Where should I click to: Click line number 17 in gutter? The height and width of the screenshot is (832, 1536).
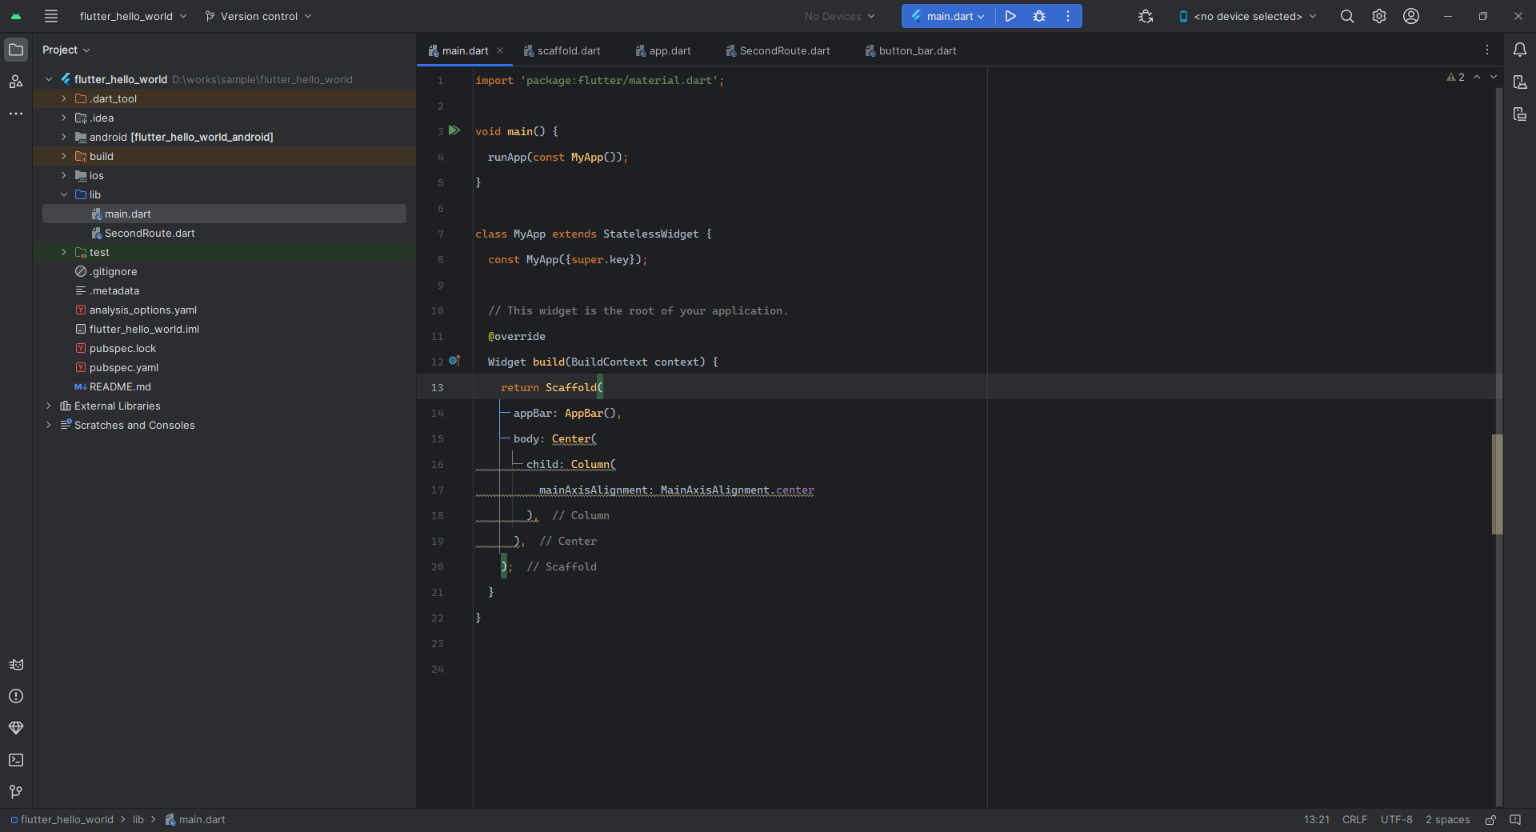point(438,490)
